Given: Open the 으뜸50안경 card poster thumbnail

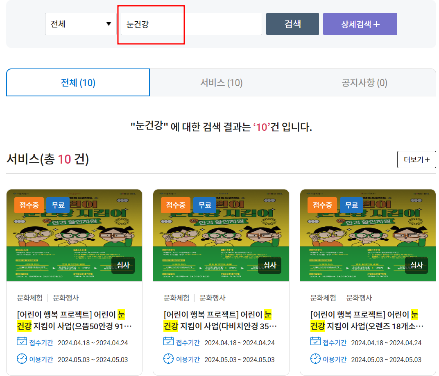Looking at the screenshot, I should pos(74,235).
